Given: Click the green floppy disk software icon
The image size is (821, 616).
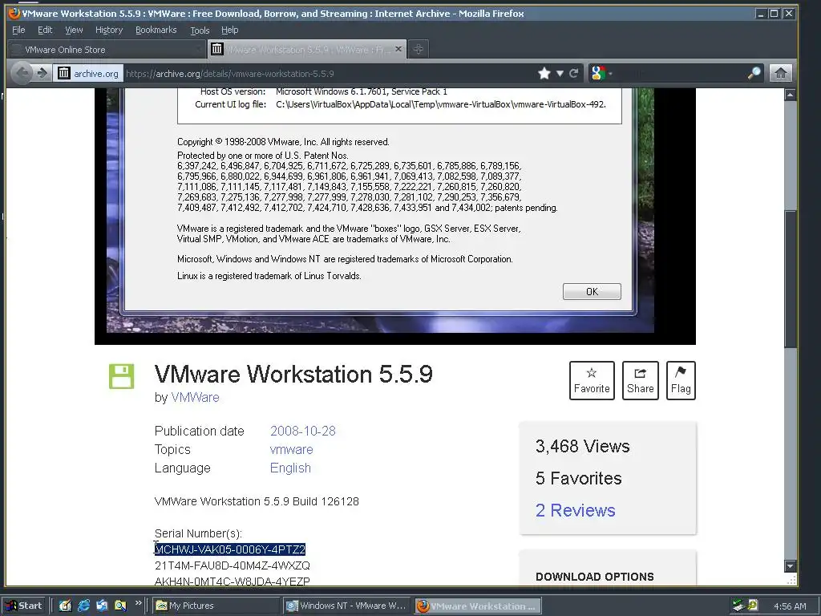Looking at the screenshot, I should [122, 376].
